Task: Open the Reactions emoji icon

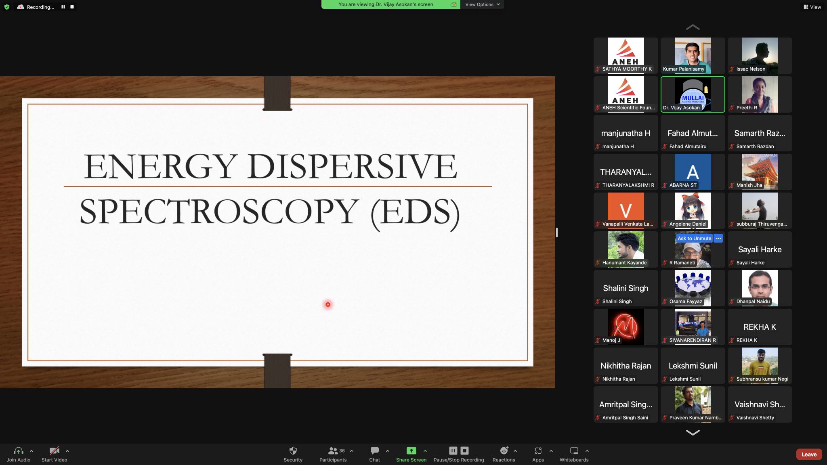Action: 504,451
